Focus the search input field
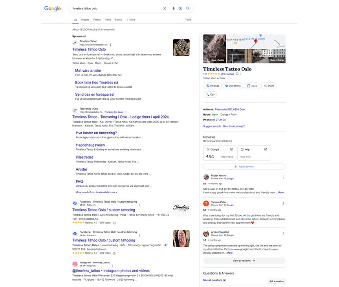The image size is (339, 287). (117, 8)
